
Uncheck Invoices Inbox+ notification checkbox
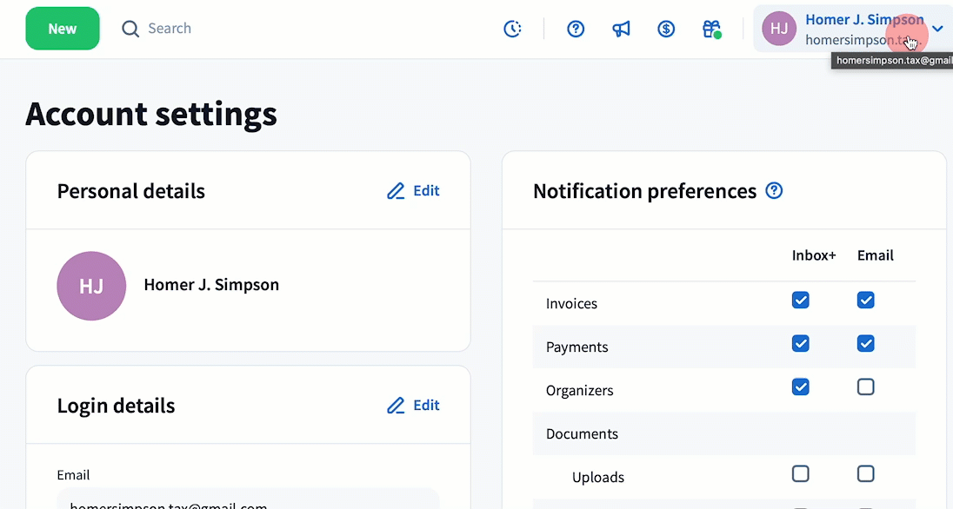click(x=801, y=301)
